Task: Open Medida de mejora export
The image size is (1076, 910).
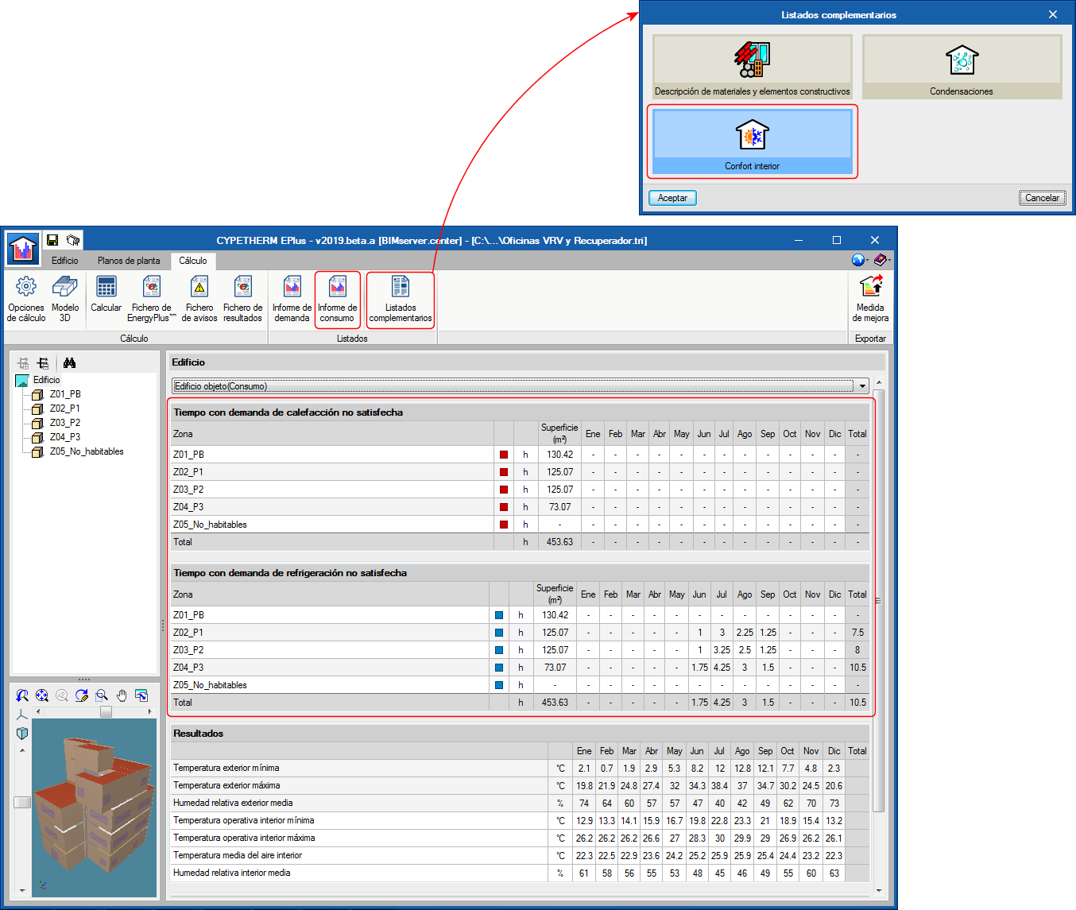Action: (x=870, y=299)
